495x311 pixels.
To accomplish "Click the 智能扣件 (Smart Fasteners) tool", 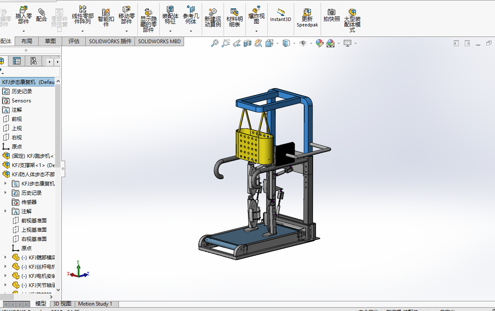I will coord(106,18).
